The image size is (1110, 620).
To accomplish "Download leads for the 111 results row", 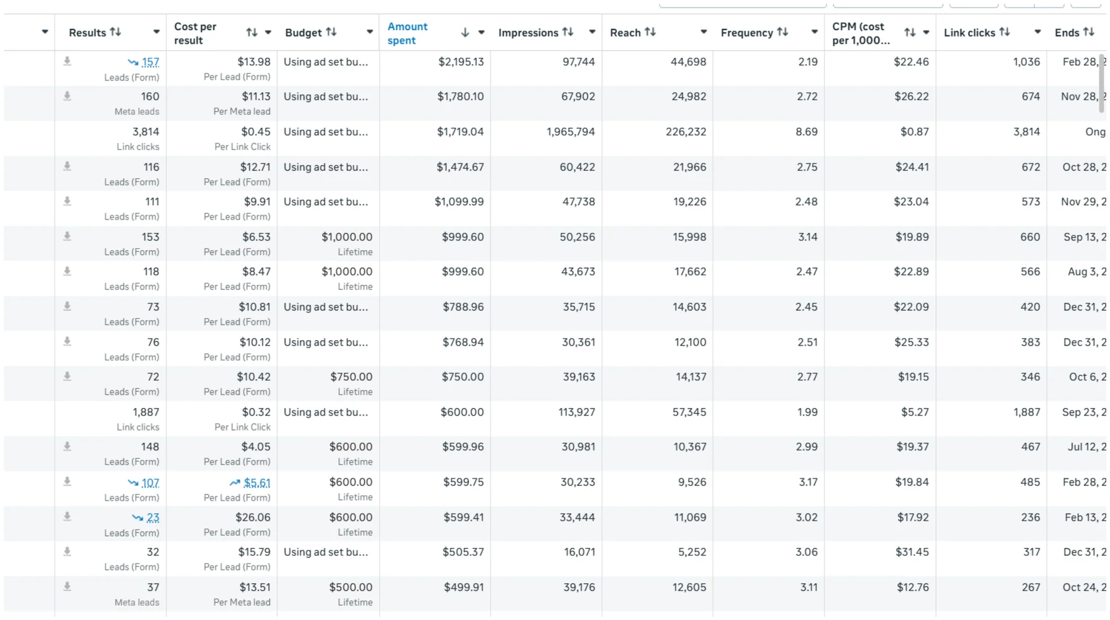I will coord(67,201).
